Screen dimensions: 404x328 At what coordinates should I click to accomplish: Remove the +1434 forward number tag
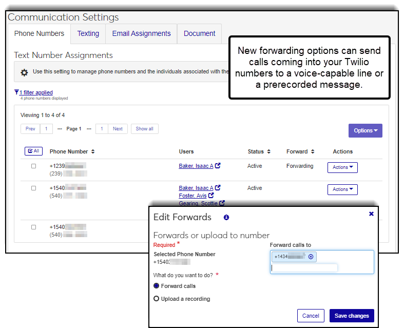pyautogui.click(x=311, y=257)
